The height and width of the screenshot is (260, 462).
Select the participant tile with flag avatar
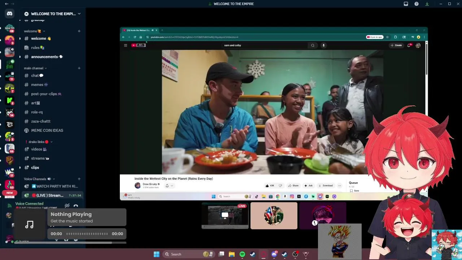pyautogui.click(x=274, y=216)
